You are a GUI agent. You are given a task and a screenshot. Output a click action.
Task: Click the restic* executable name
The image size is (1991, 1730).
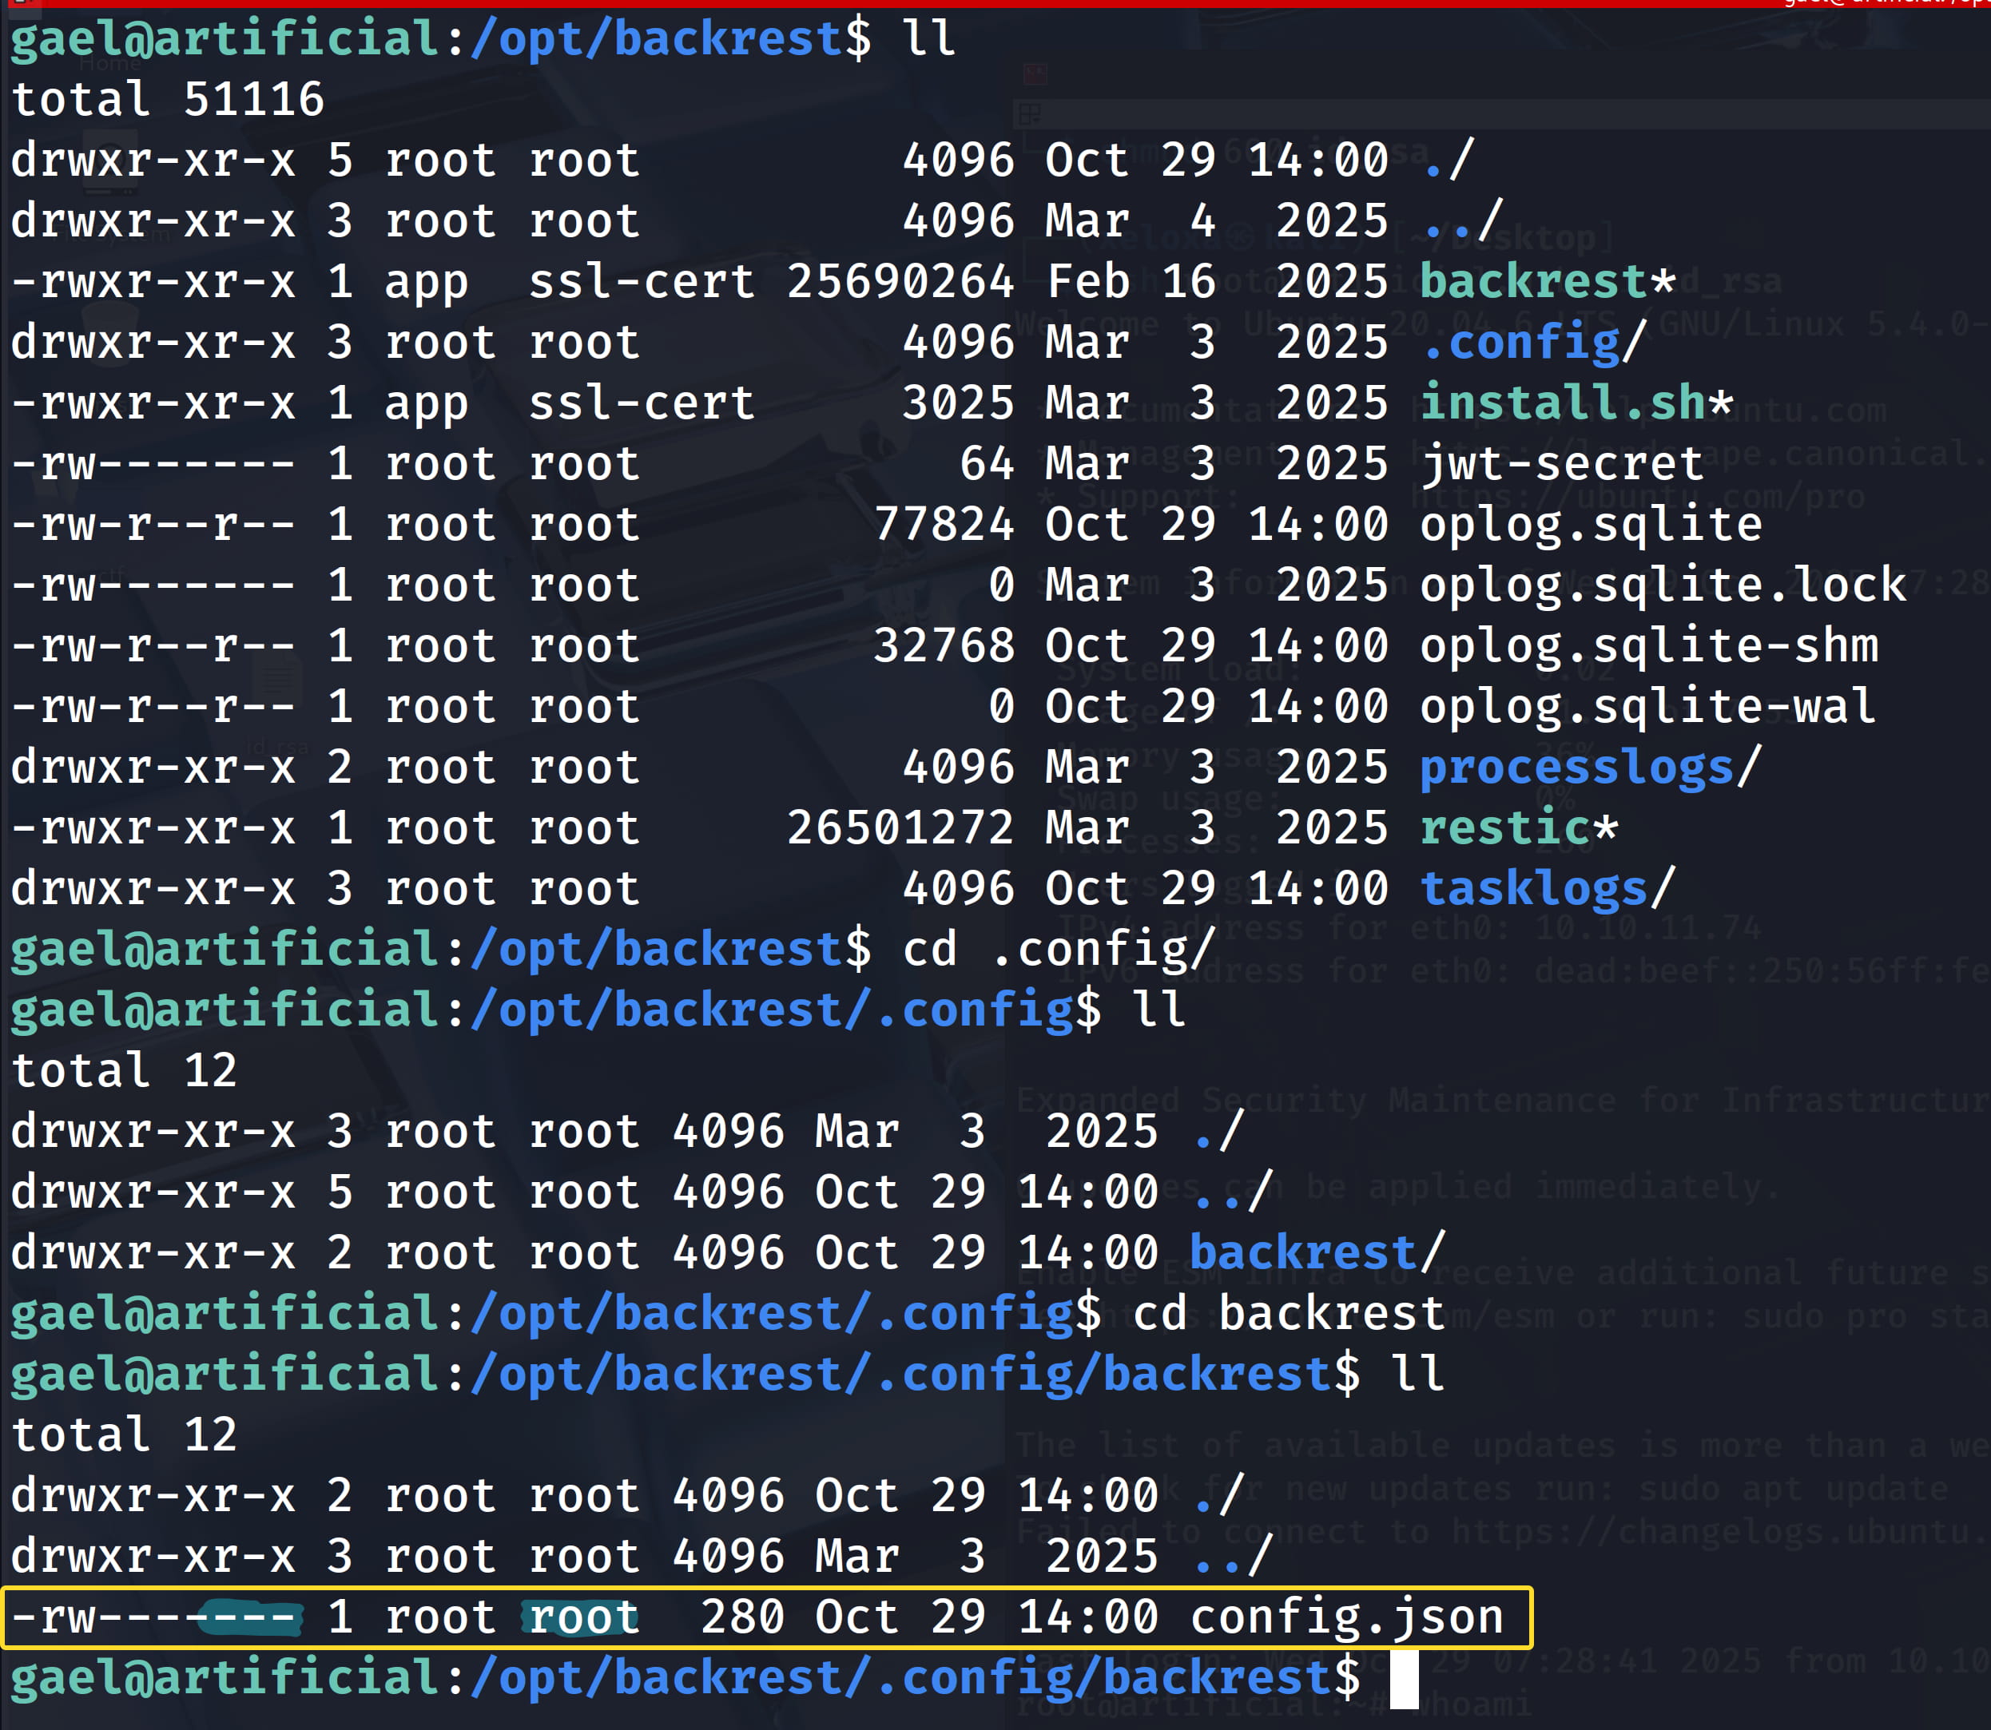click(x=1518, y=828)
